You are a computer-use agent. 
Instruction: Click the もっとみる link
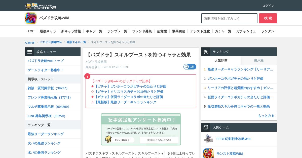266,116
